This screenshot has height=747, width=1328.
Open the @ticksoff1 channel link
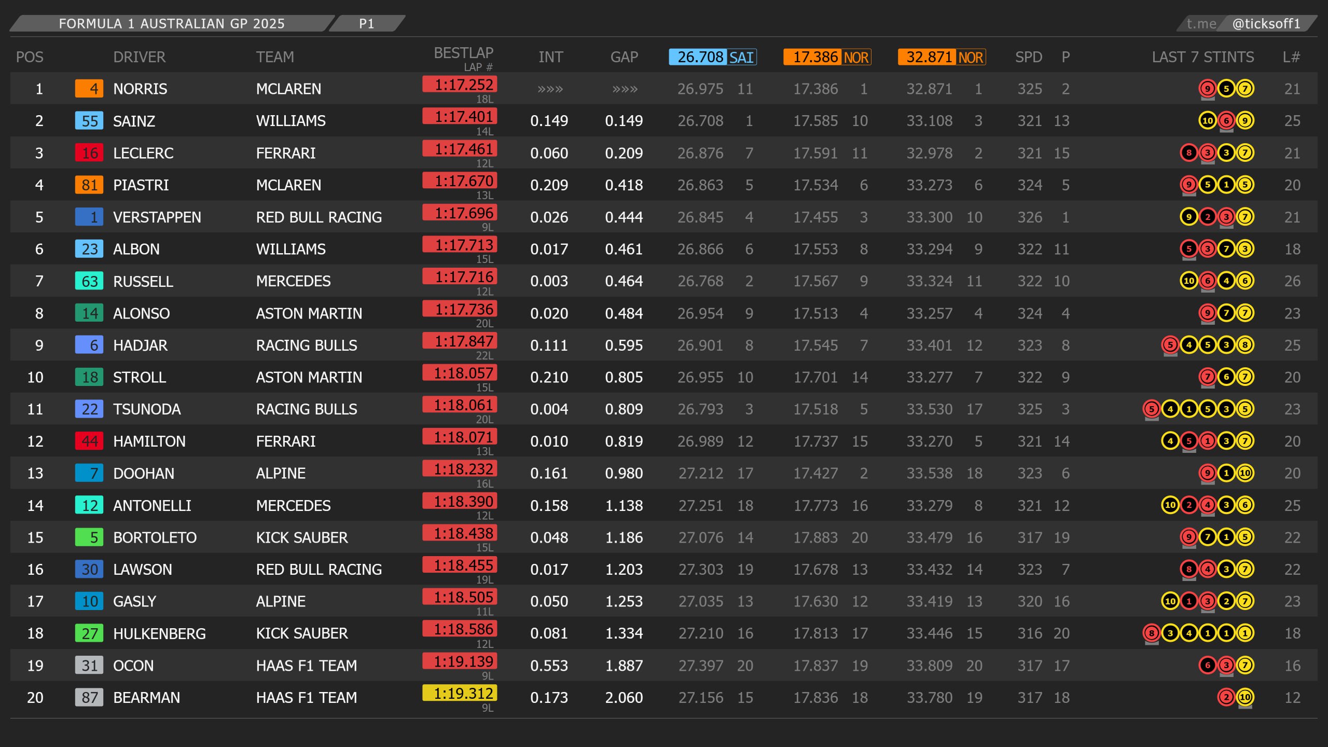coord(1266,24)
